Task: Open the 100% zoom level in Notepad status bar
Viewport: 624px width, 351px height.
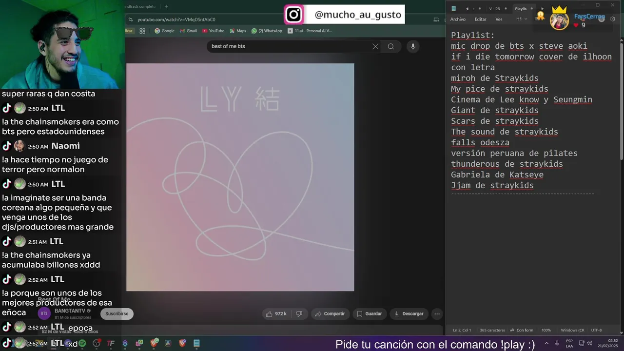Action: pyautogui.click(x=546, y=330)
